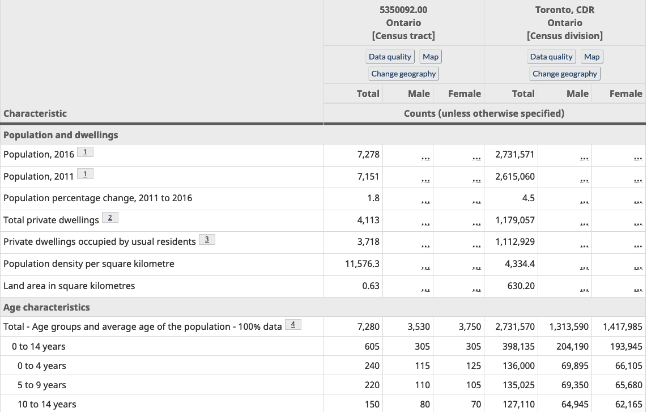This screenshot has width=647, height=412.
Task: Open footnote 4 beside Total - Age groups
Action: pos(293,325)
